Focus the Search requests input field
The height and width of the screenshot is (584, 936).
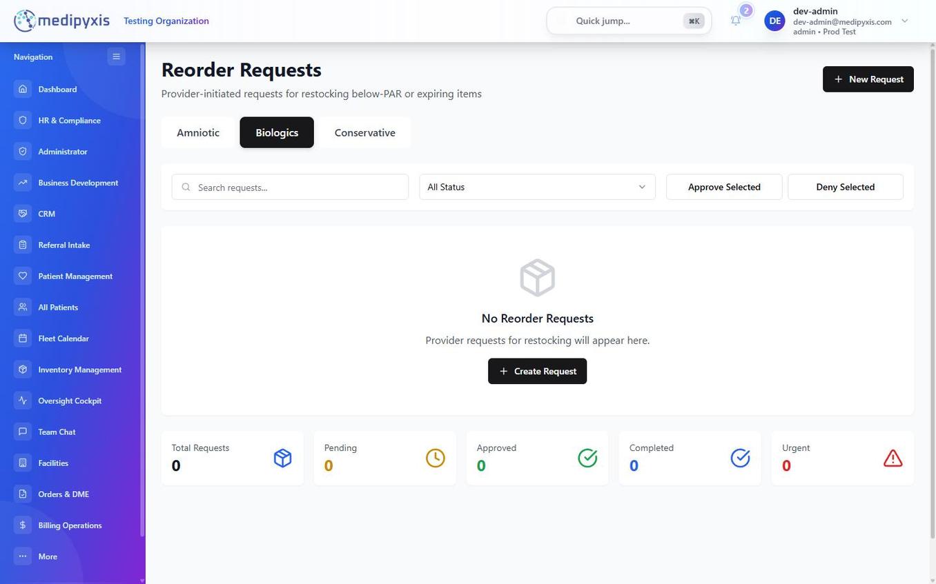290,187
